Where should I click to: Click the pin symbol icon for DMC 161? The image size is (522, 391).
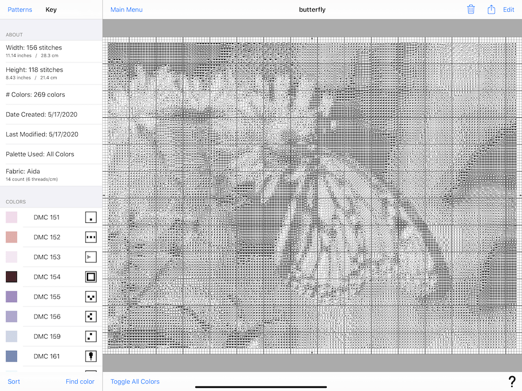91,356
